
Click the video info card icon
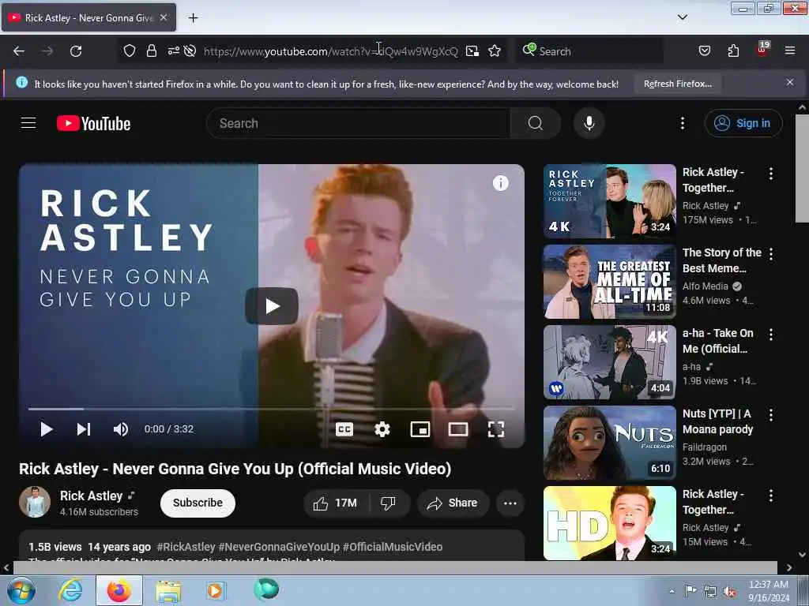[x=500, y=183]
